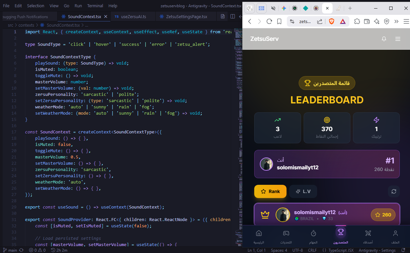Click the notification bell in ZetsuServ header
Image resolution: width=410 pixels, height=253 pixels.
(x=384, y=39)
